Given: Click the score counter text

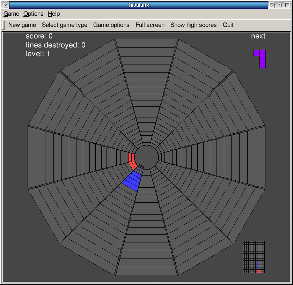Looking at the screenshot, I should click(39, 36).
